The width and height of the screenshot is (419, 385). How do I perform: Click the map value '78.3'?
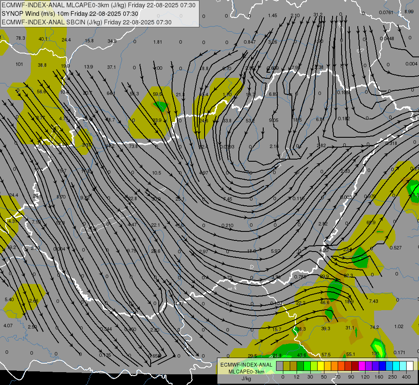(20, 38)
